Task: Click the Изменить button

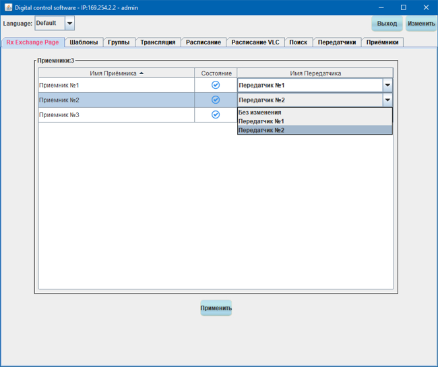Action: [420, 24]
